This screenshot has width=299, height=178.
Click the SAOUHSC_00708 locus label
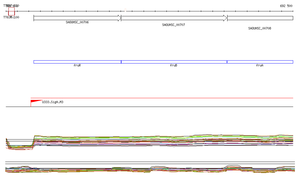coord(260,29)
